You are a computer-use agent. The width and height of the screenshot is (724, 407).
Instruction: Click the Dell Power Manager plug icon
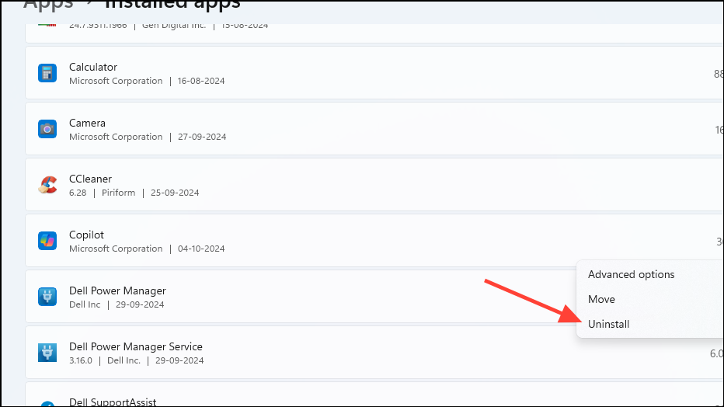[47, 297]
